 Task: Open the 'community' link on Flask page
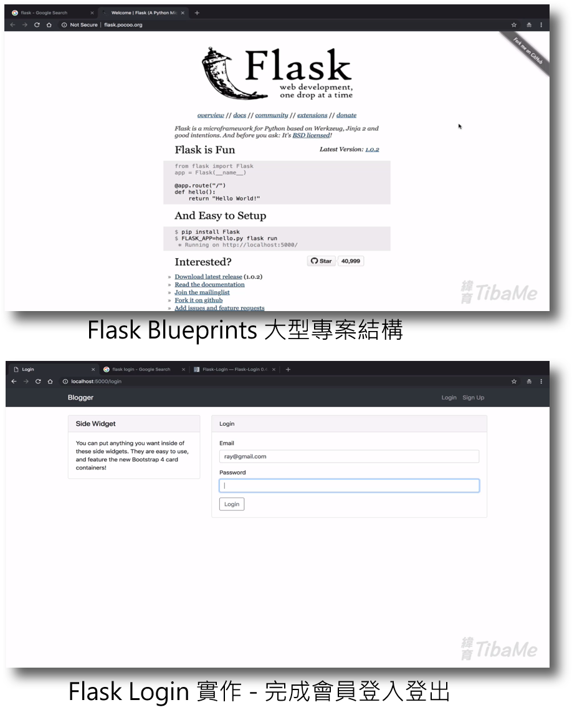point(272,115)
